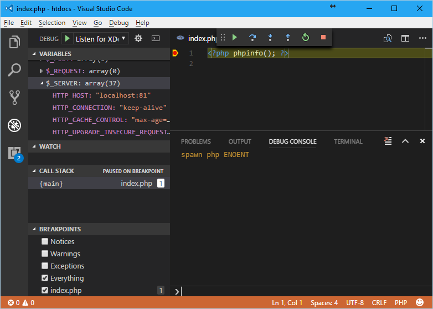Select the index.php editor tab
The height and width of the screenshot is (309, 433).
[196, 38]
